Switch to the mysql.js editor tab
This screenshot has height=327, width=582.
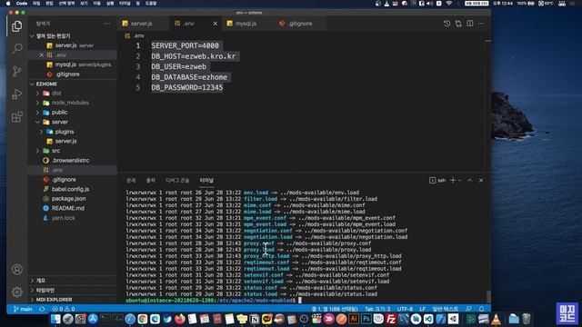pos(246,24)
